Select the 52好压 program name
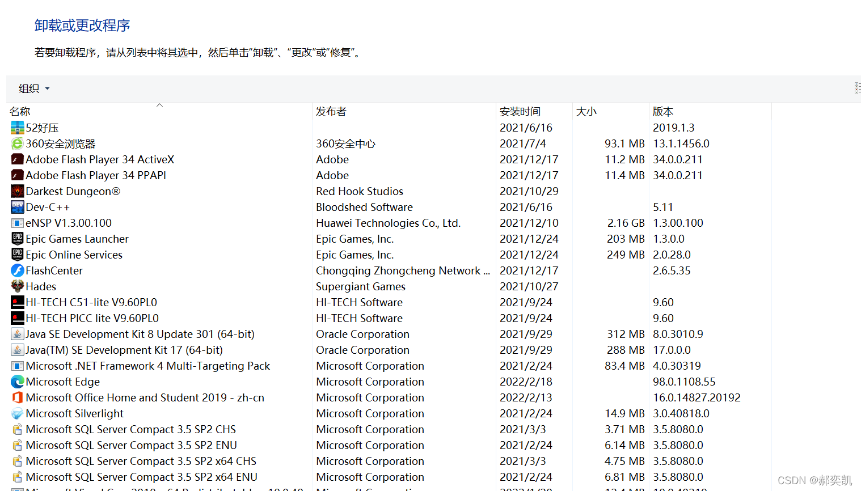Image resolution: width=861 pixels, height=491 pixels. 42,128
